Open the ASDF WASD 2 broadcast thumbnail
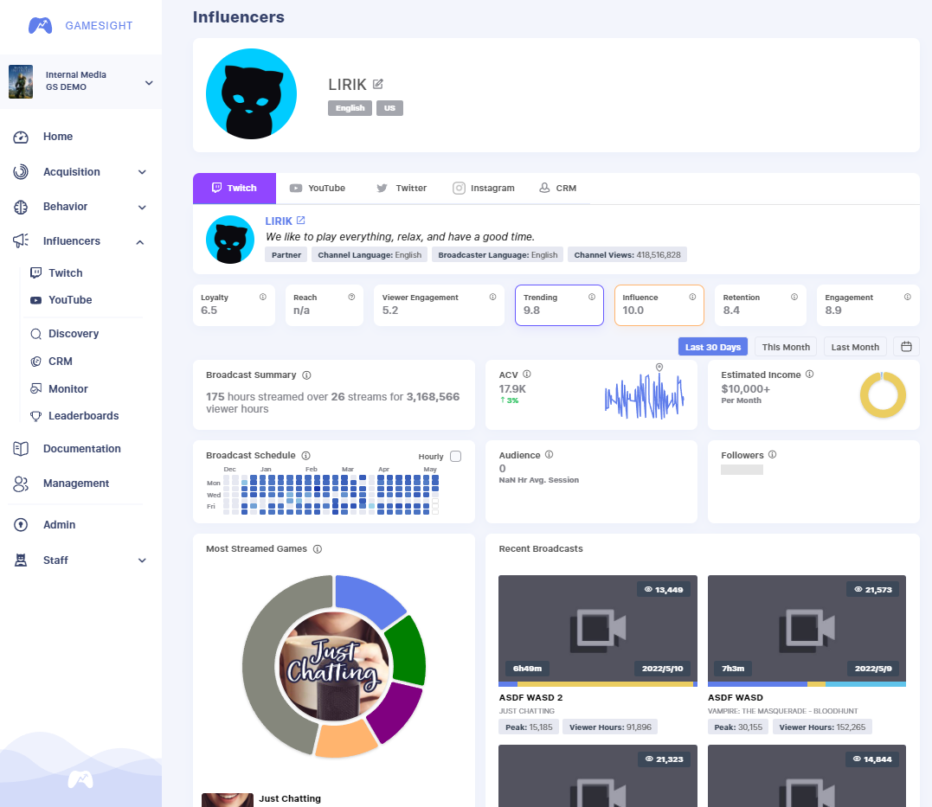 click(x=598, y=631)
